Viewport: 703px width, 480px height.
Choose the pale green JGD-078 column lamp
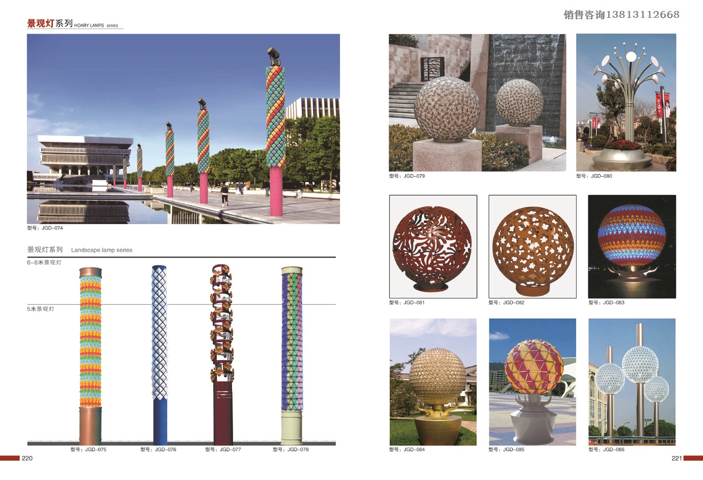(292, 356)
